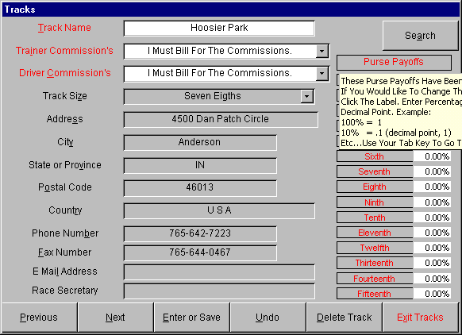Go to the Next track record
This screenshot has width=462, height=335.
coord(115,318)
